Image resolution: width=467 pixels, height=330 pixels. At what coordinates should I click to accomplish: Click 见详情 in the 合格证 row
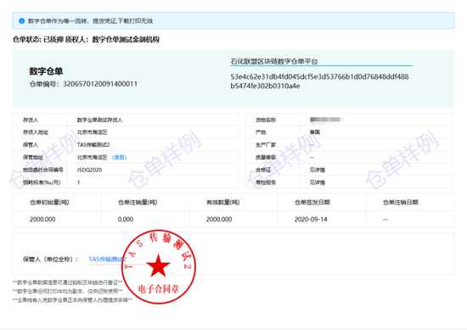[x=317, y=170]
